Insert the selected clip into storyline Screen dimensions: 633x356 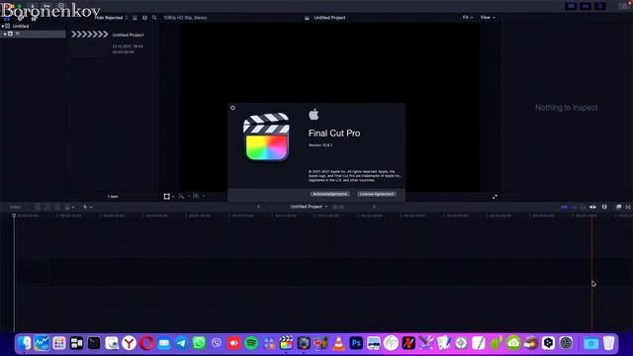click(x=47, y=207)
